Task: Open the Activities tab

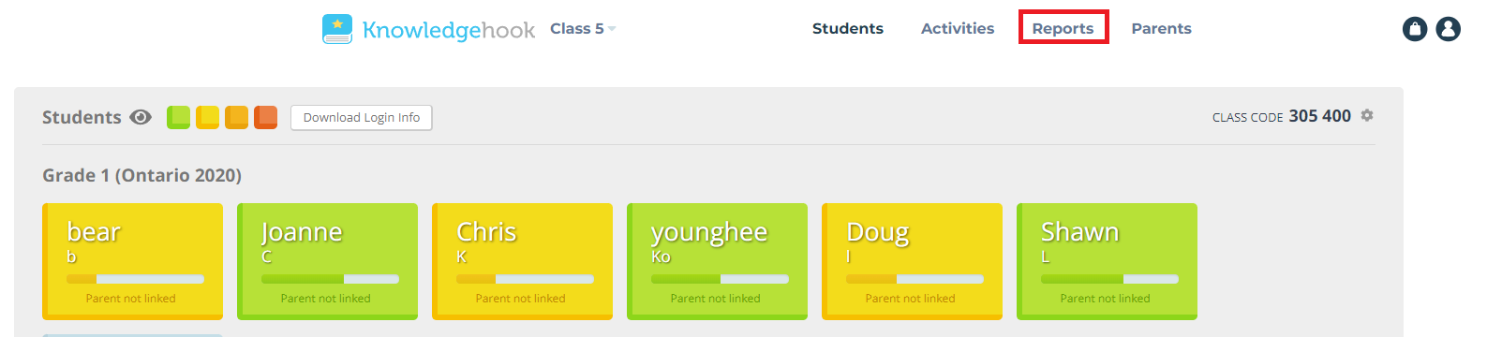Action: [x=957, y=28]
